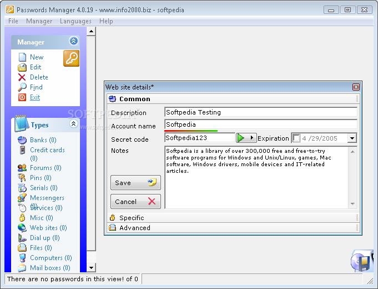378x289 pixels.
Task: Click the password strength color bar
Action: 191,131
